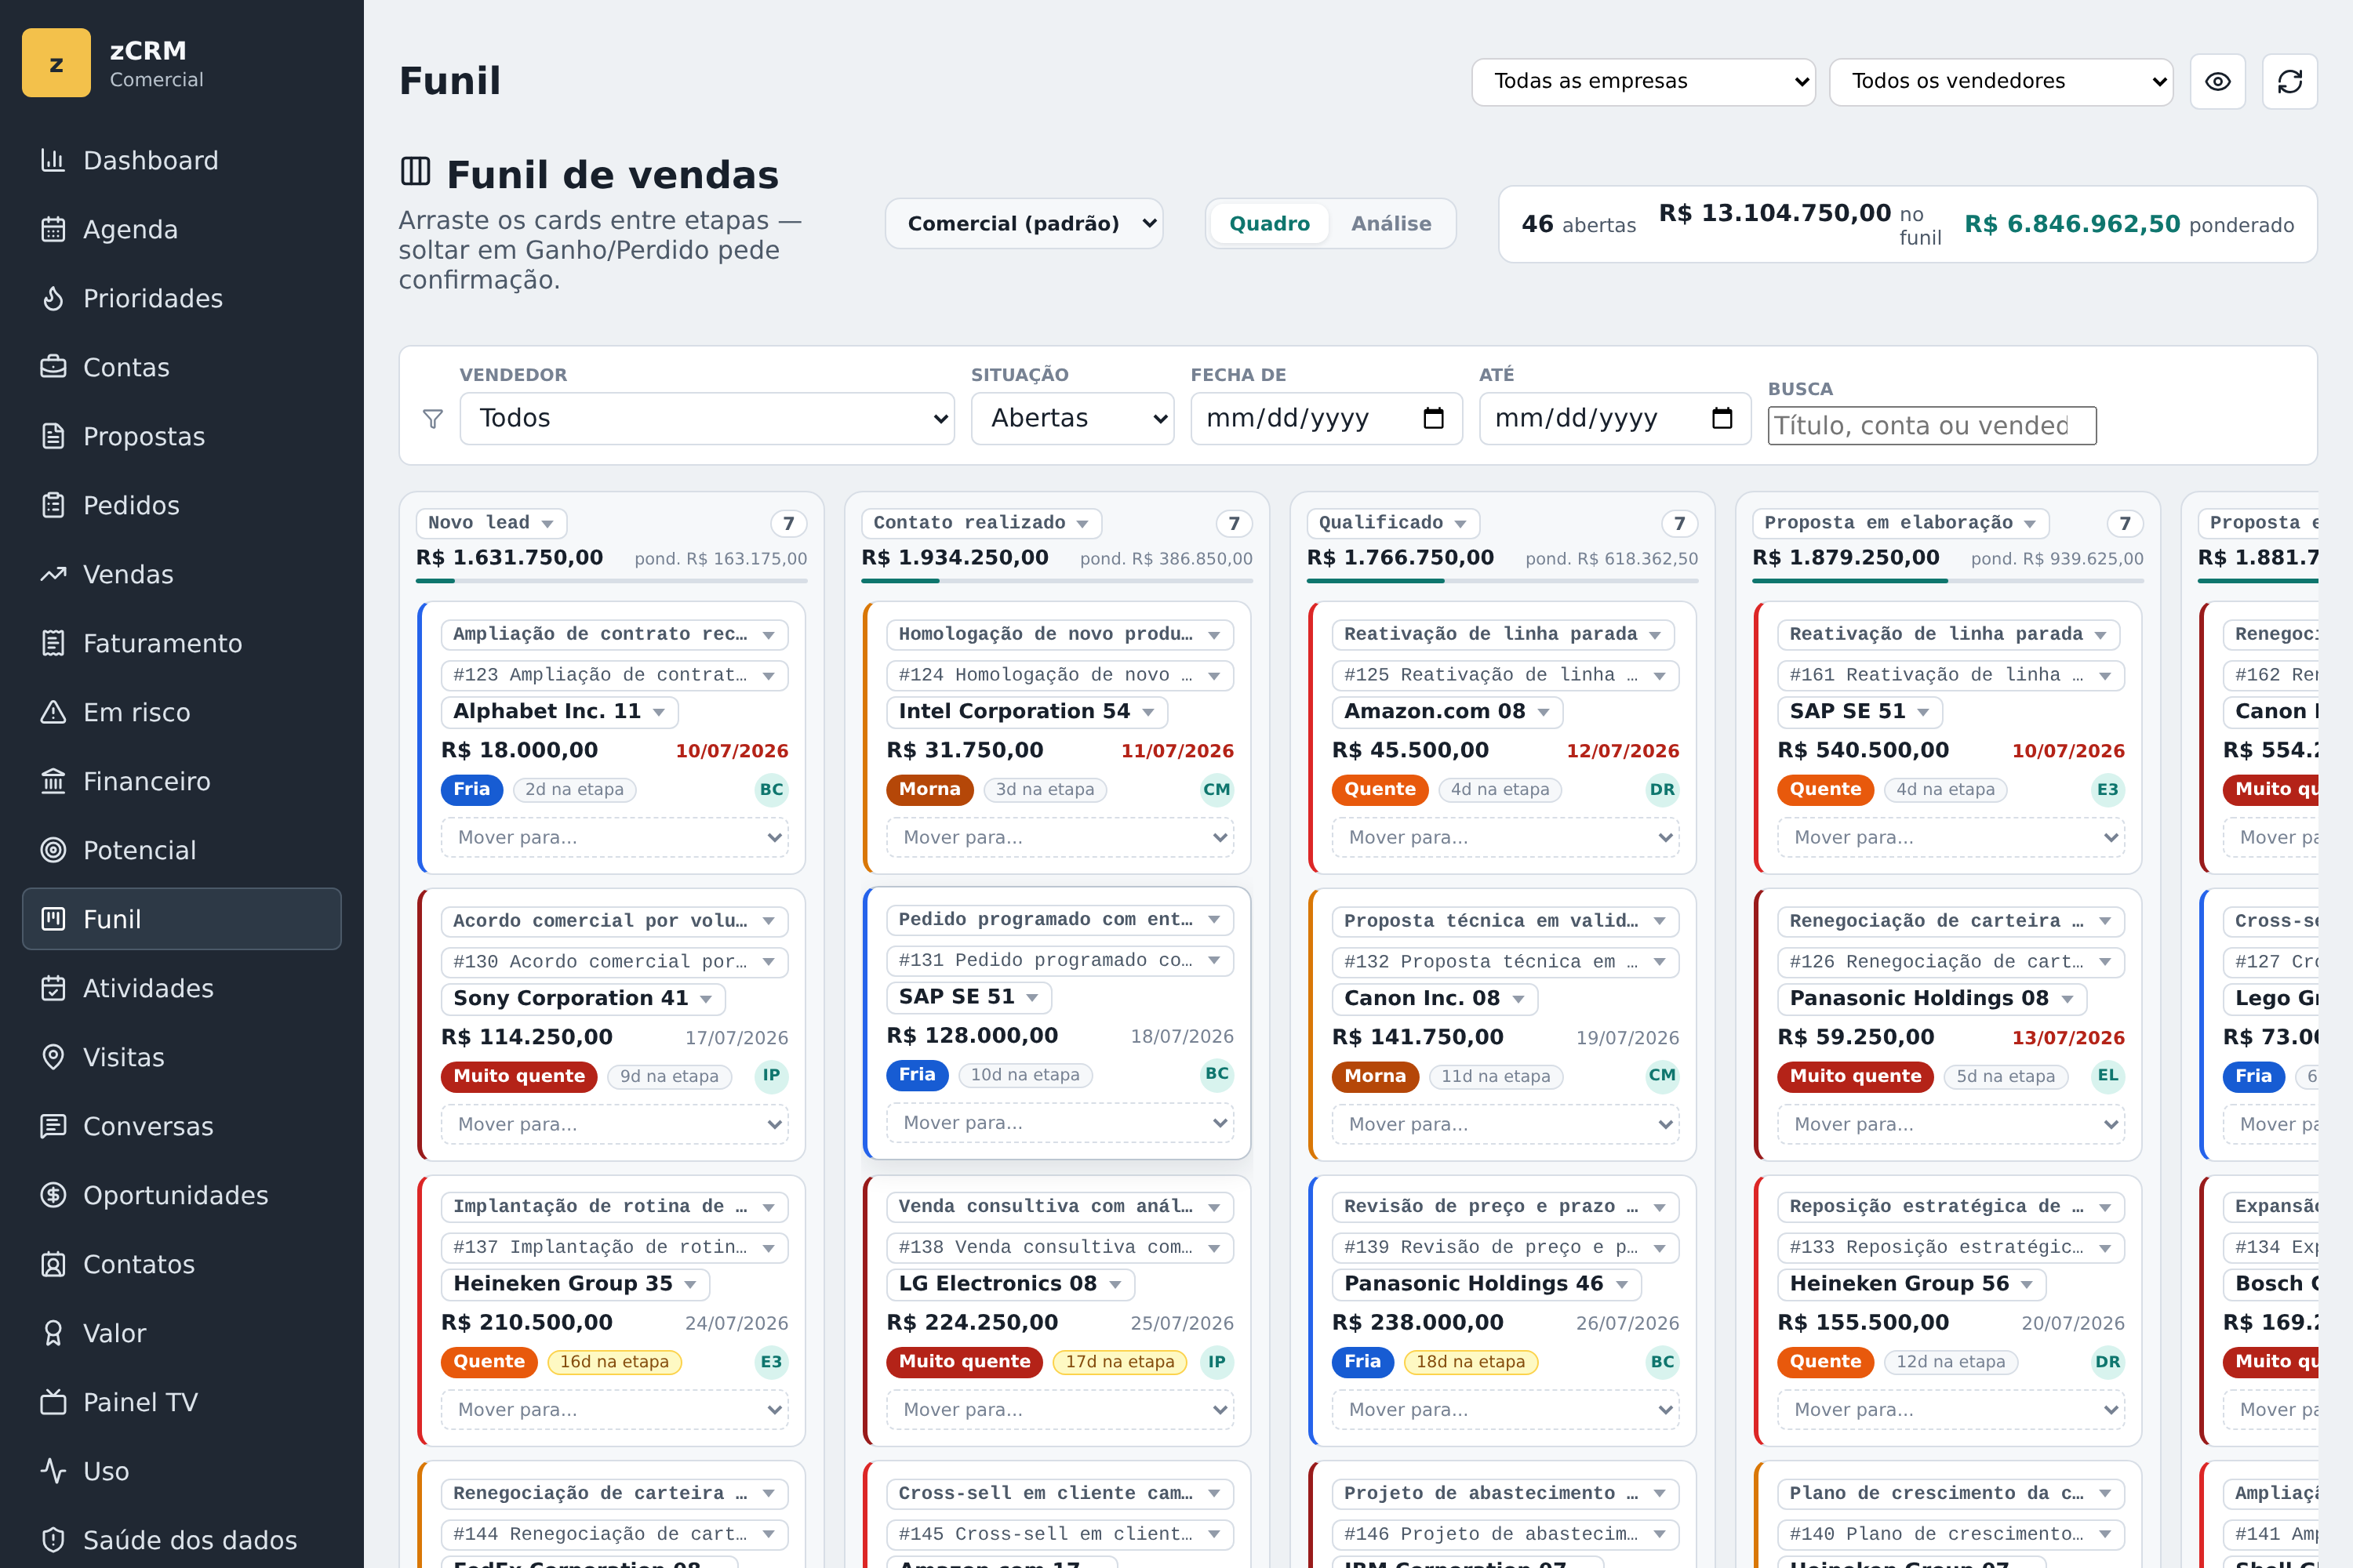Expand the Proposta em elaboração stage dropdown
Viewport: 2353px width, 1568px height.
[1900, 522]
